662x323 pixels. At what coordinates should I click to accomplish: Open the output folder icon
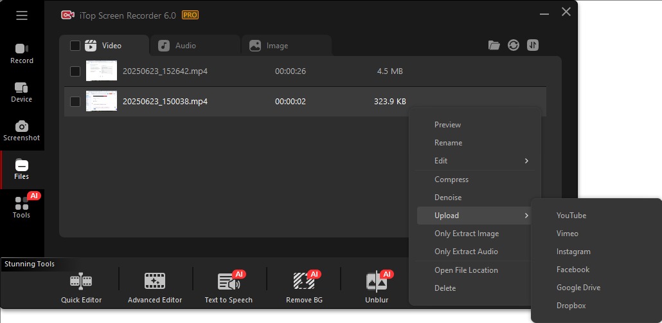click(494, 45)
